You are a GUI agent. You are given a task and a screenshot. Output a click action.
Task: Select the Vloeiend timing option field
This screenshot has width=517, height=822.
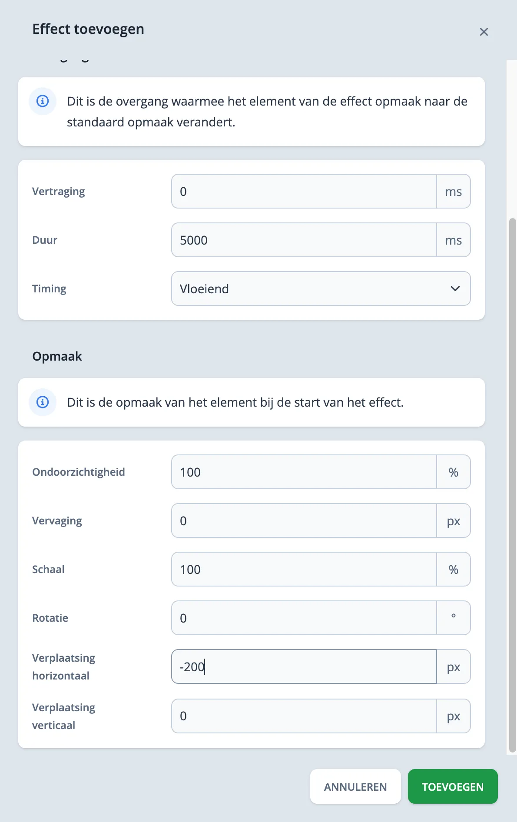tap(304, 288)
